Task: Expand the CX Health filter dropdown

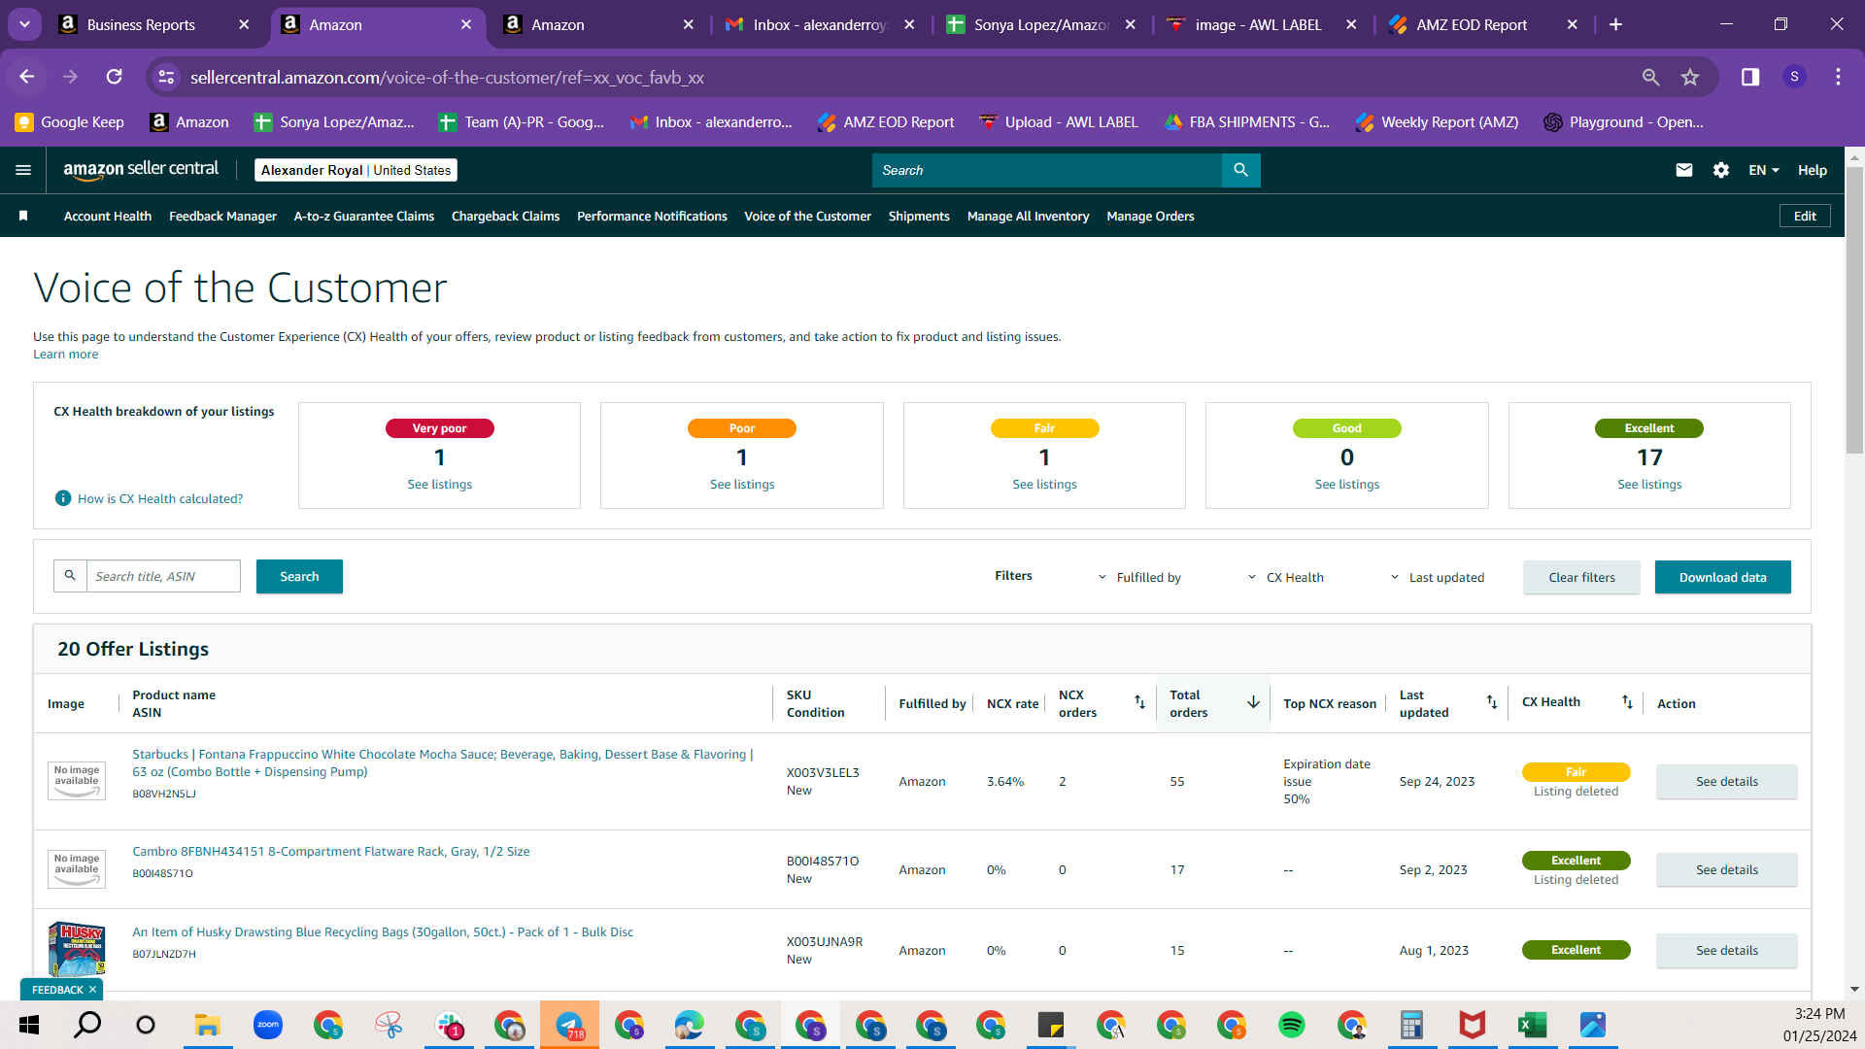Action: 1286,577
